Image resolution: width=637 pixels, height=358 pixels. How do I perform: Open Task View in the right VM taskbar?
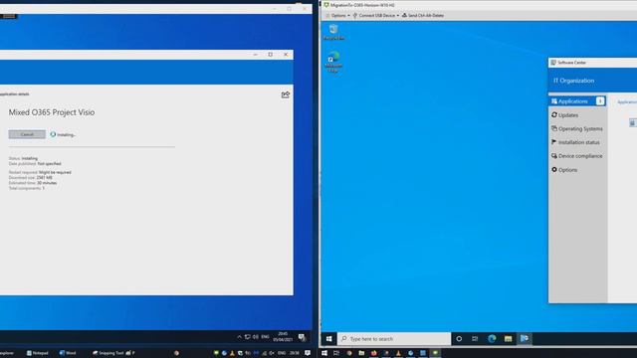[x=475, y=338]
